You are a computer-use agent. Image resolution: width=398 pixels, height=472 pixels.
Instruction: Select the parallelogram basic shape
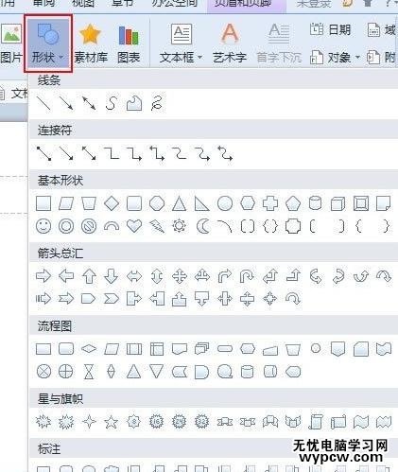(66, 203)
